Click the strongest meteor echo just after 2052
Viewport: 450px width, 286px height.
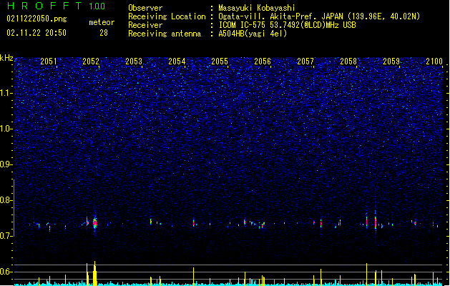click(x=95, y=223)
